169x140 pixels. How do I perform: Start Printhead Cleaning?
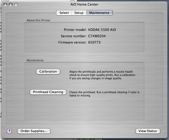[x=48, y=92]
